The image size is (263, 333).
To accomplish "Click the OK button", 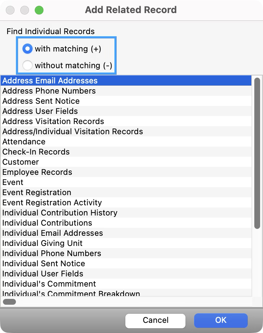I will (x=221, y=320).
